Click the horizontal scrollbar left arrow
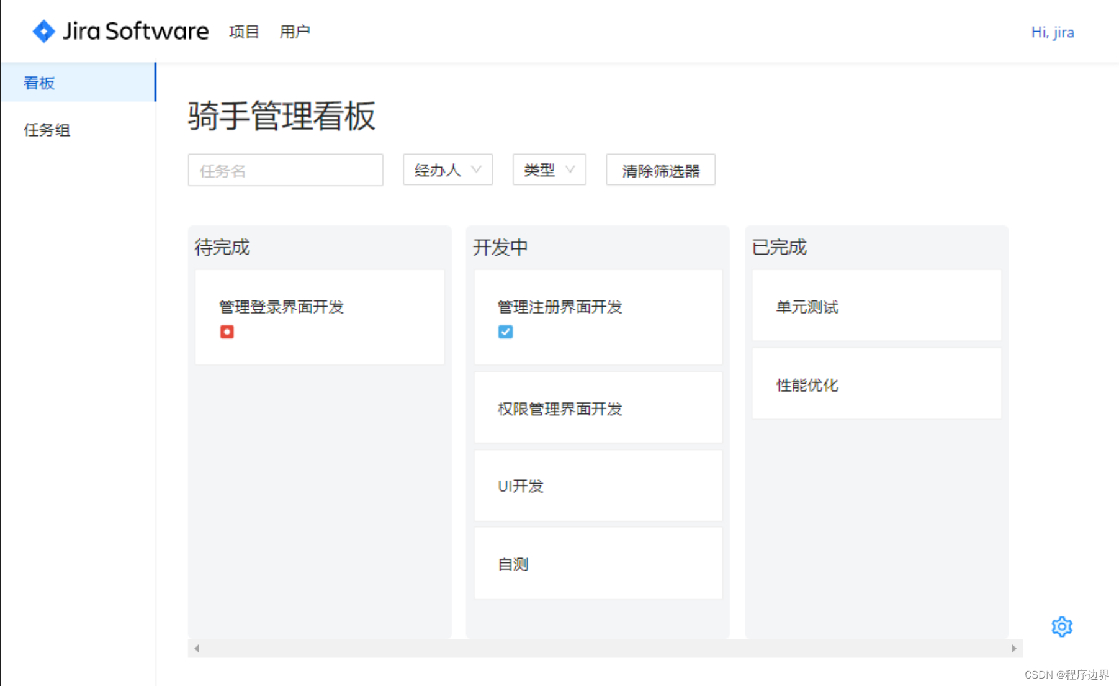The height and width of the screenshot is (686, 1119). point(197,648)
